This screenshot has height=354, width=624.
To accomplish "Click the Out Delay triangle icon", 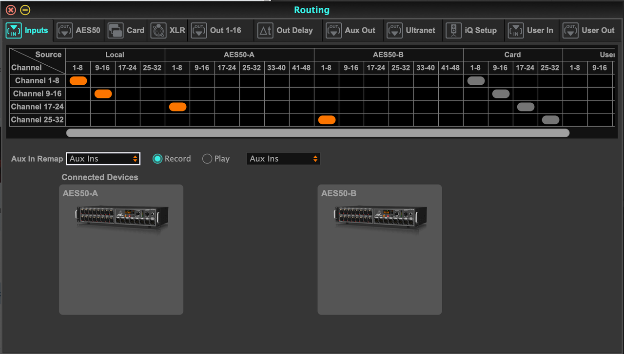I will [x=265, y=30].
